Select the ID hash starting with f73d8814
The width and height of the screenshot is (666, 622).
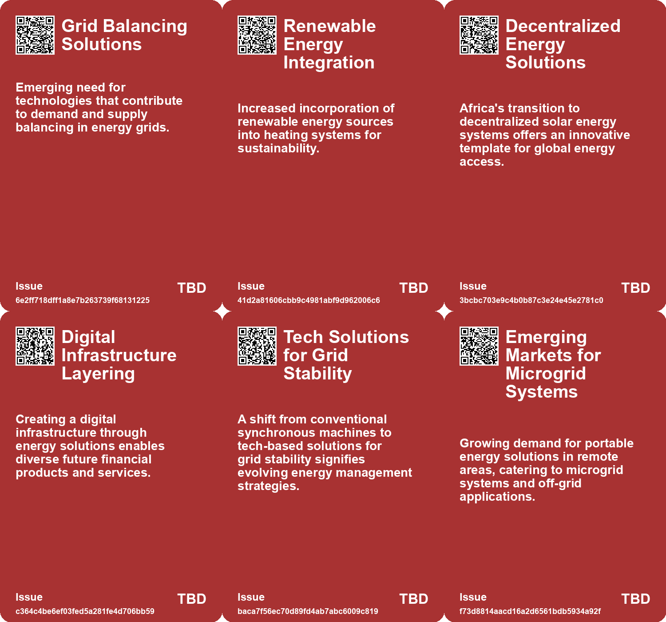tap(530, 611)
